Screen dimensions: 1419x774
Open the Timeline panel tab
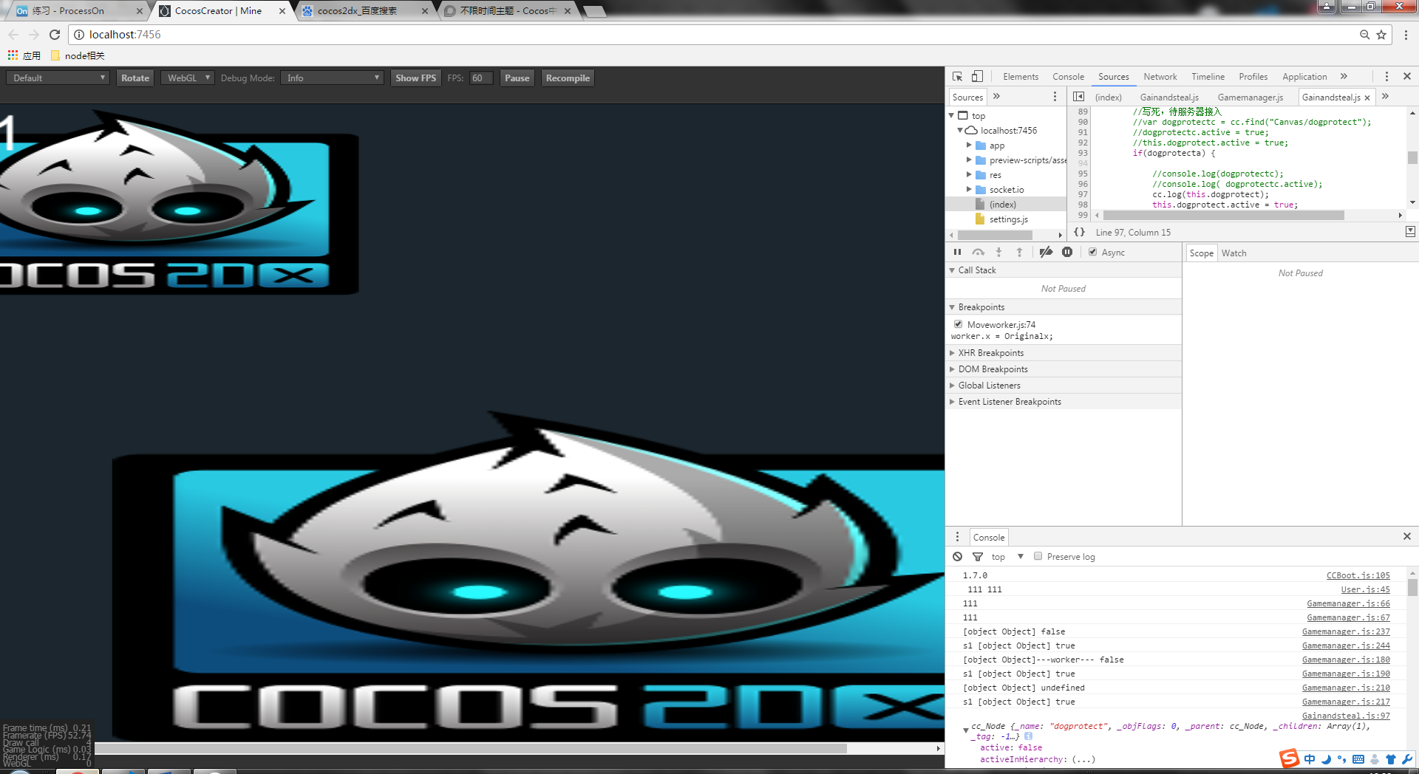tap(1208, 77)
